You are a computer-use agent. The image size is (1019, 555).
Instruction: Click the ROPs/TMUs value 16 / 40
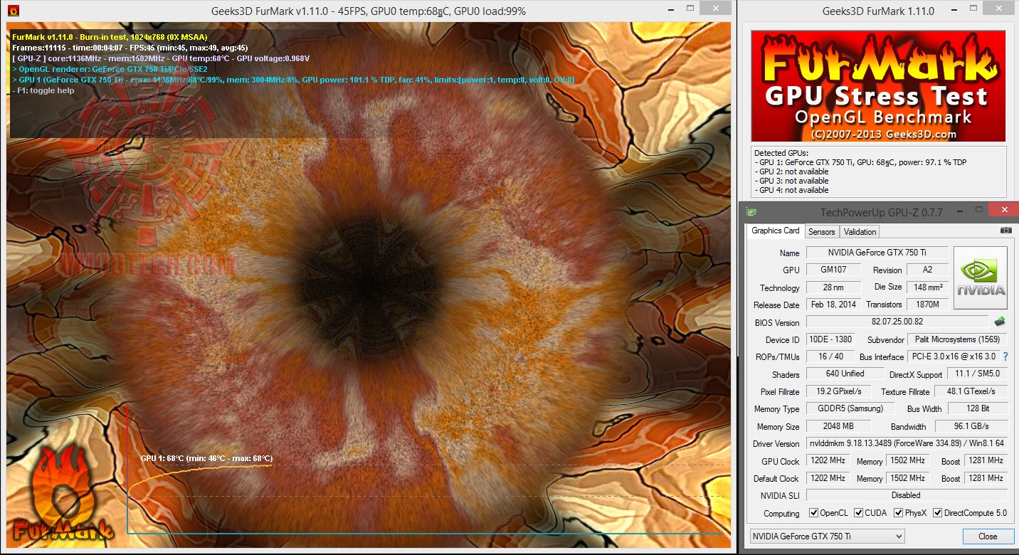tap(830, 356)
